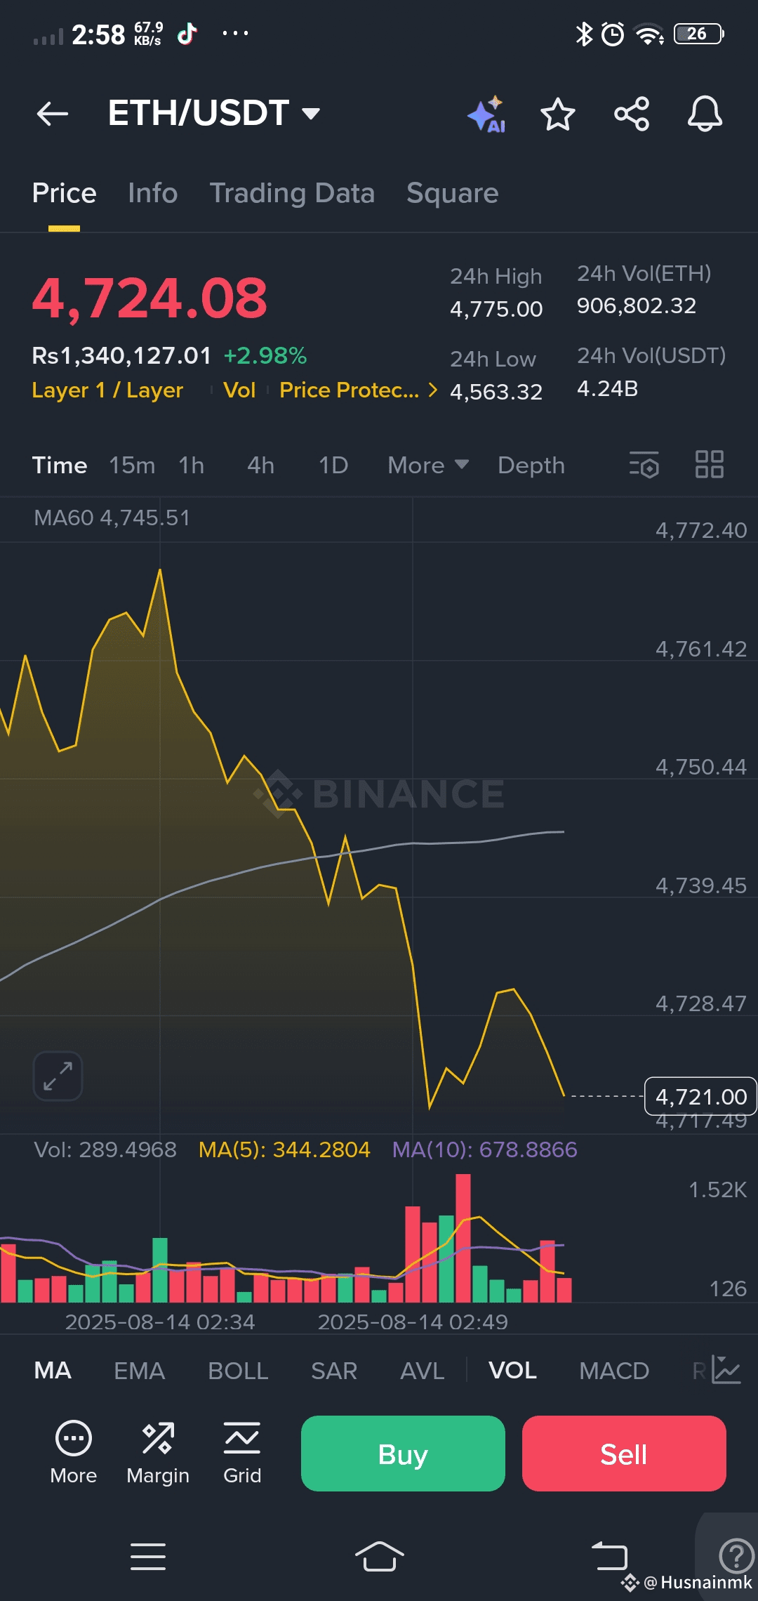The image size is (758, 1601).
Task: Expand Price Protection tags chevron
Action: [x=433, y=390]
